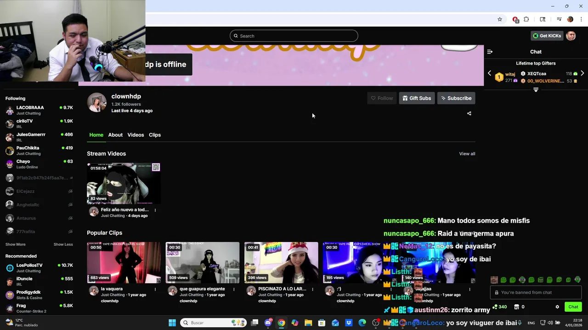The image size is (588, 330).
Task: Click the Subscribe button
Action: (x=456, y=98)
